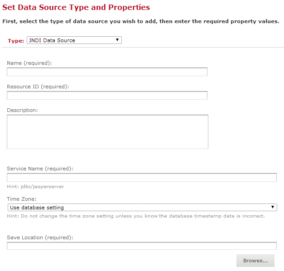Viewport: 284px width, 271px height.
Task: Click the arrow on the Type combo box
Action: 117,40
